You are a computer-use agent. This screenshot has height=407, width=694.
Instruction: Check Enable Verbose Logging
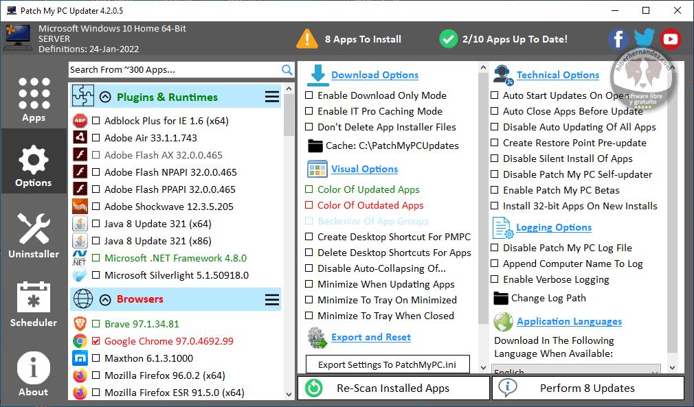(x=494, y=280)
